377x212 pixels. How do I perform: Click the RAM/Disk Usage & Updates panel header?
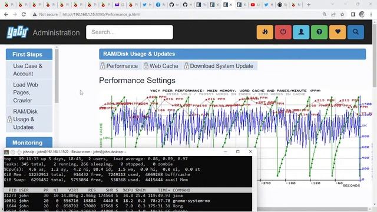tap(232, 54)
